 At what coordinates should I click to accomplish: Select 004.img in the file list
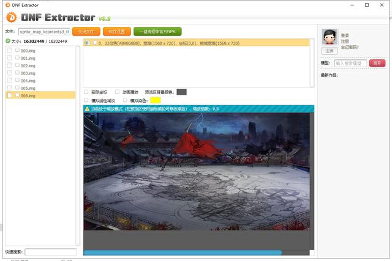[28, 81]
